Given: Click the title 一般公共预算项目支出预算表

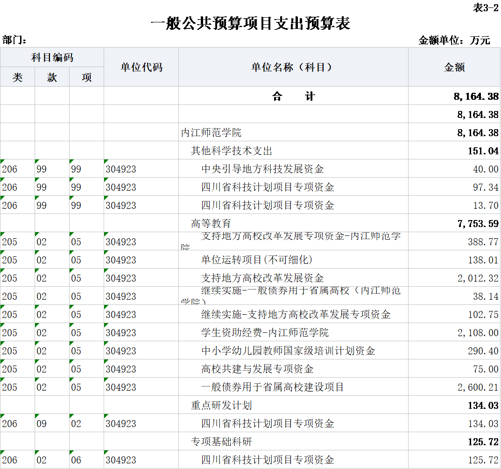Looking at the screenshot, I should click(x=250, y=23).
